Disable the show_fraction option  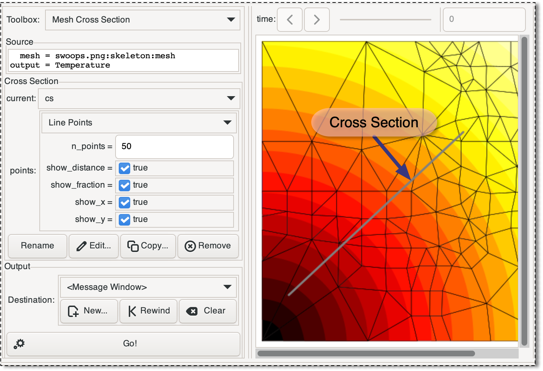tap(124, 185)
